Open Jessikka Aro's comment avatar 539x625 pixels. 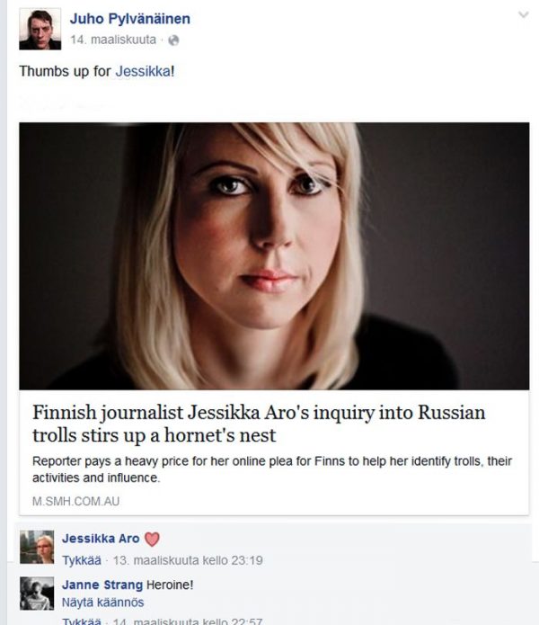pyautogui.click(x=37, y=547)
